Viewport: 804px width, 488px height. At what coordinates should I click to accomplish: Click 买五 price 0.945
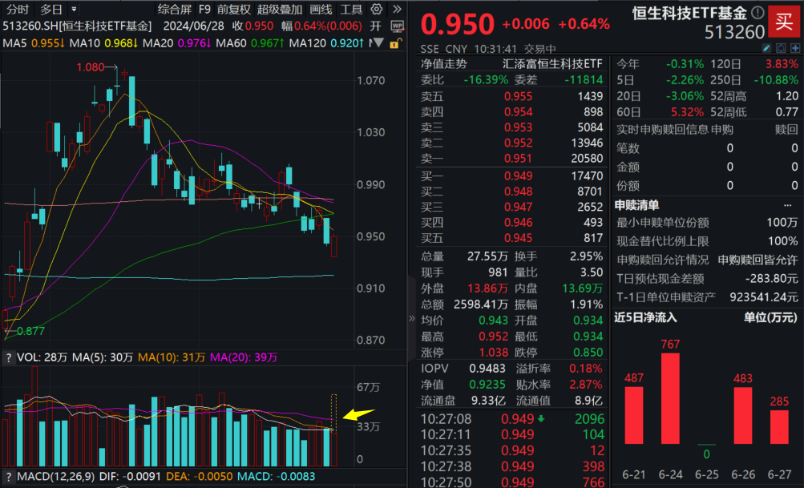518,238
